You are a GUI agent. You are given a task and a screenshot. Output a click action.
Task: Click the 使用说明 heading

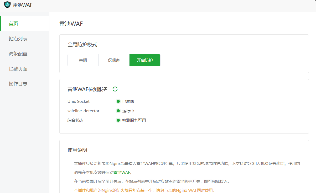point(77,150)
